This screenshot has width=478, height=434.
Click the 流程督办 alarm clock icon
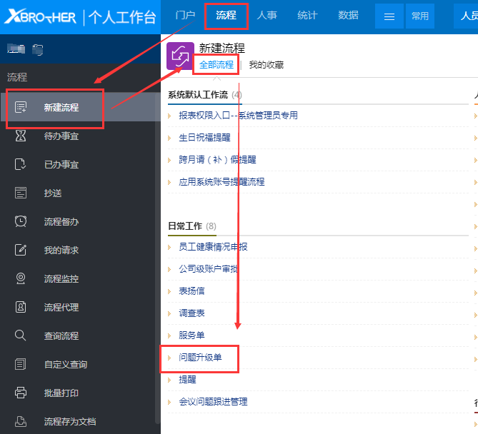pyautogui.click(x=21, y=221)
